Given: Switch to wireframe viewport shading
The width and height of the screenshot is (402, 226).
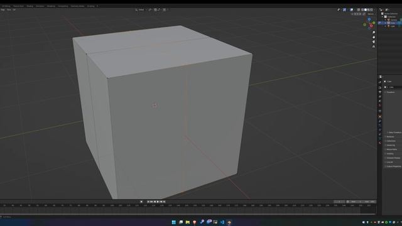Looking at the screenshot, I should click(362, 10).
